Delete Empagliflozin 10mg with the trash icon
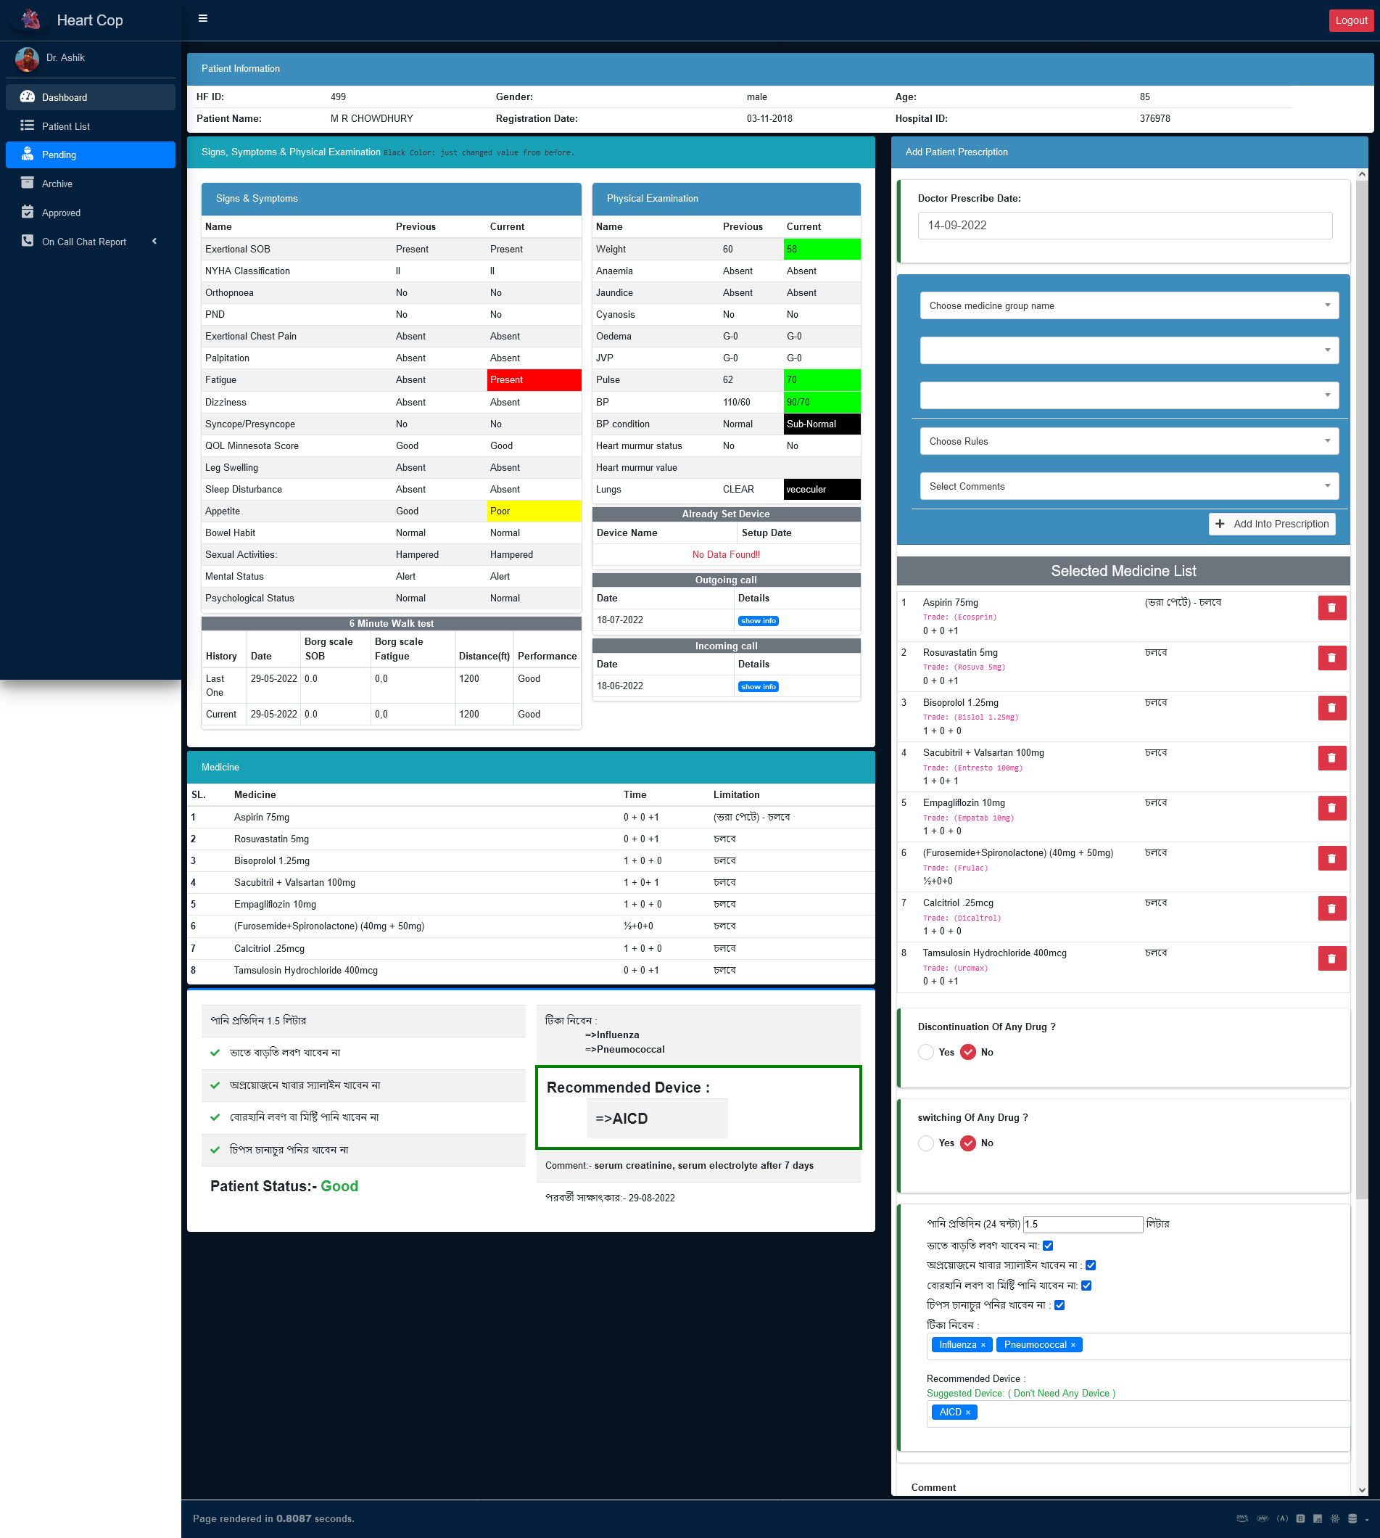Image resolution: width=1380 pixels, height=1538 pixels. tap(1331, 808)
